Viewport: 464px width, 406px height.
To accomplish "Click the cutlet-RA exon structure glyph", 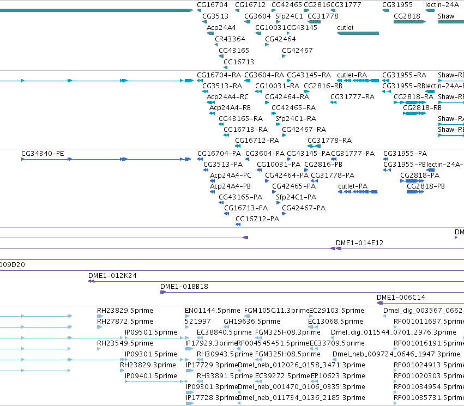I will (358, 81).
